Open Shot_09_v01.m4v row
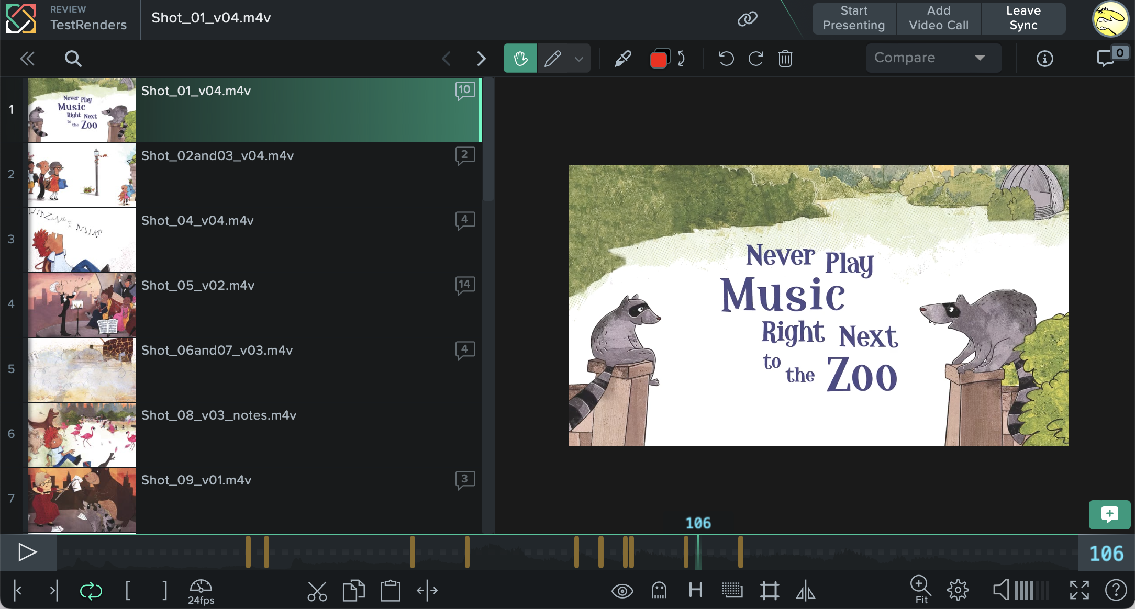Viewport: 1135px width, 609px height. (x=254, y=500)
